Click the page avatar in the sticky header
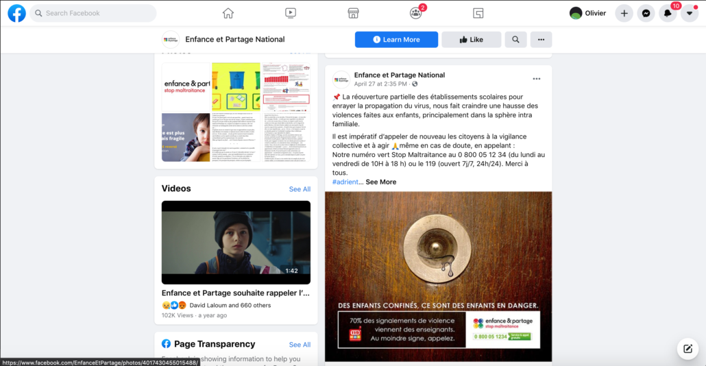Screen dimensions: 706x366 tap(171, 40)
